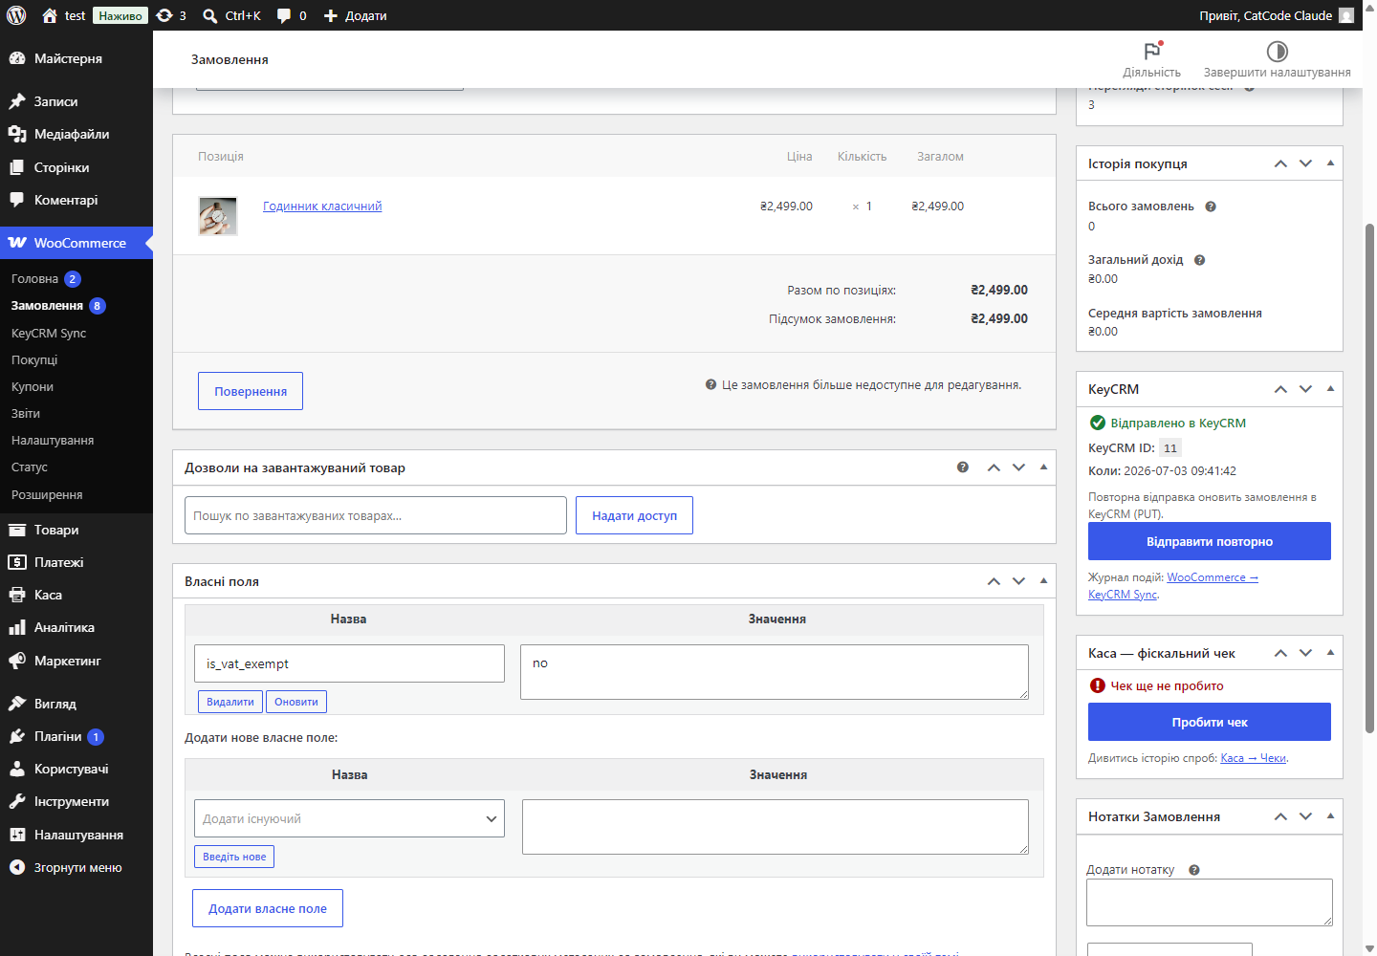Click the Інструменти wrench icon
The width and height of the screenshot is (1377, 956).
[x=17, y=801]
